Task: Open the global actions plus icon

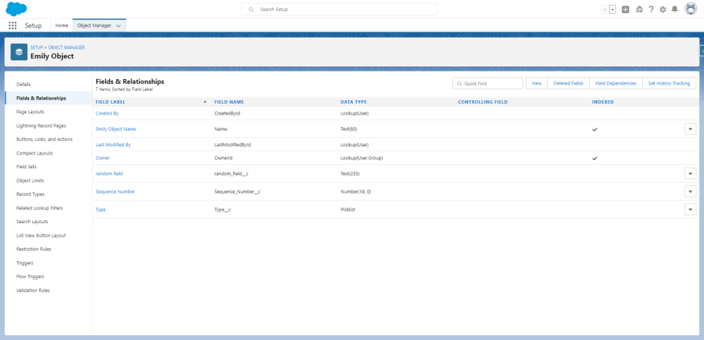Action: (x=626, y=10)
